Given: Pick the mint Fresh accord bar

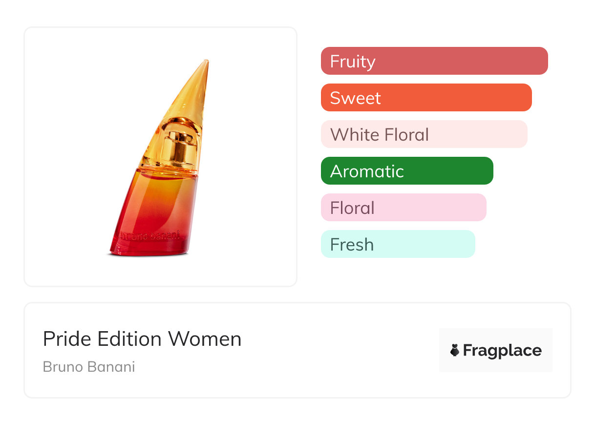Looking at the screenshot, I should point(398,244).
